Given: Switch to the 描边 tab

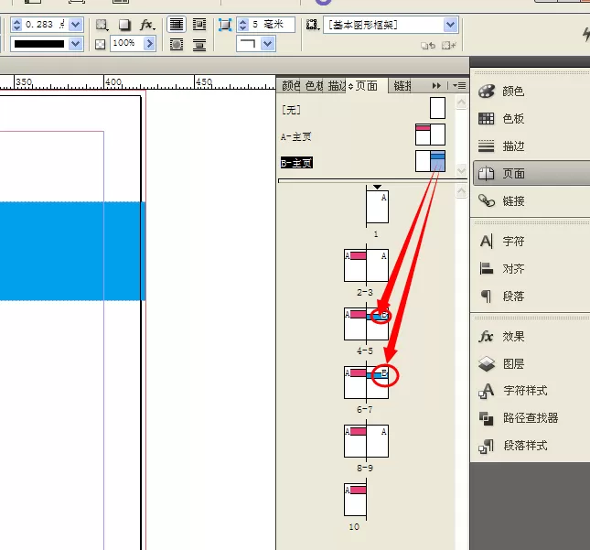Looking at the screenshot, I should [x=336, y=86].
